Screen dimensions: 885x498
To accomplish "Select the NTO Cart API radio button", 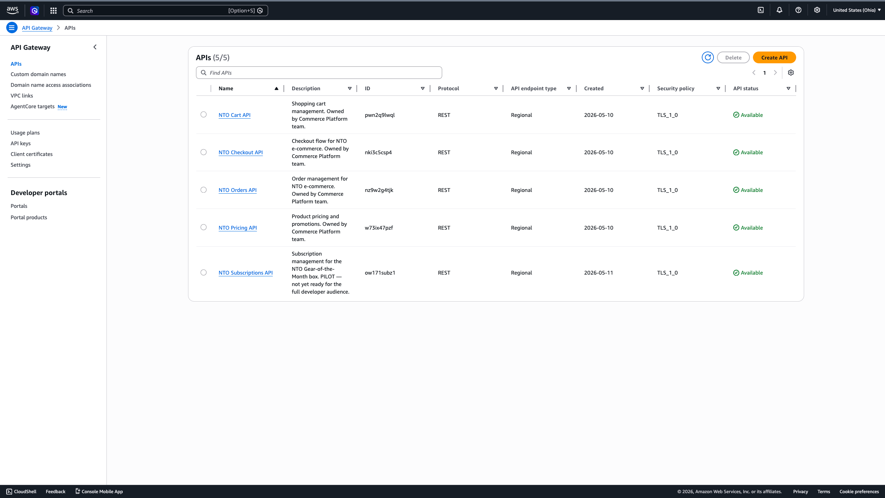I will (x=204, y=114).
